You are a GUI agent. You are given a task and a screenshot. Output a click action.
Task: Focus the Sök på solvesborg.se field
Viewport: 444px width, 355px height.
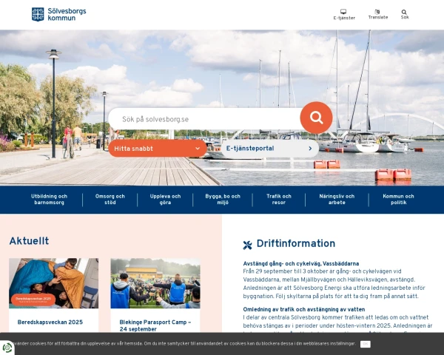tap(204, 119)
